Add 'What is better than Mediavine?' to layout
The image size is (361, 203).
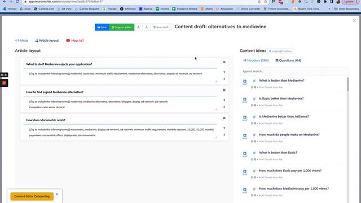(245, 82)
